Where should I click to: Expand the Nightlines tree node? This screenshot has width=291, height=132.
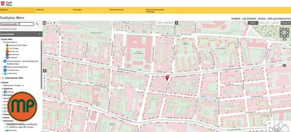(x=2, y=89)
